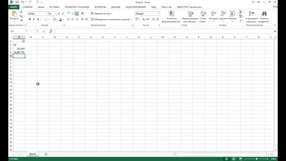Click Format (Формат) cells button

click(x=232, y=17)
